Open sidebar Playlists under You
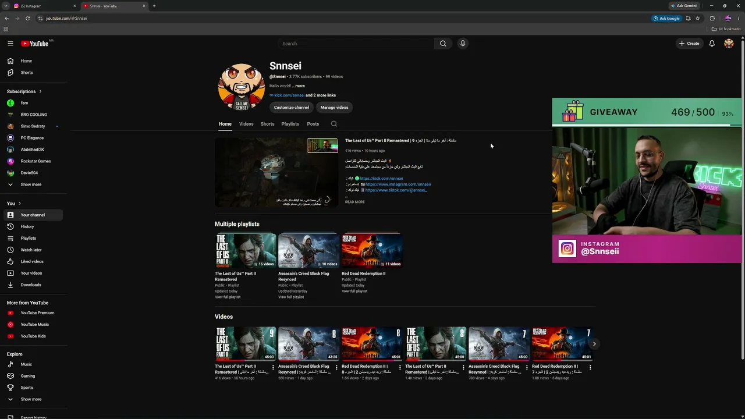The height and width of the screenshot is (419, 745). point(33,238)
